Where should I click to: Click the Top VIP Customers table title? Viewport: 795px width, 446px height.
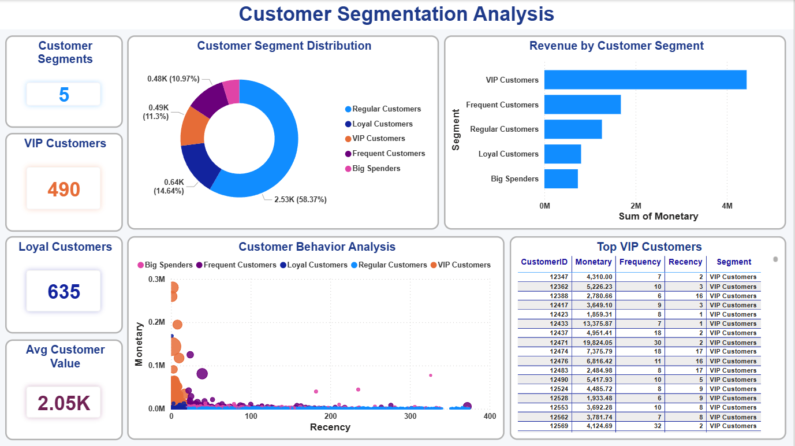click(x=650, y=247)
